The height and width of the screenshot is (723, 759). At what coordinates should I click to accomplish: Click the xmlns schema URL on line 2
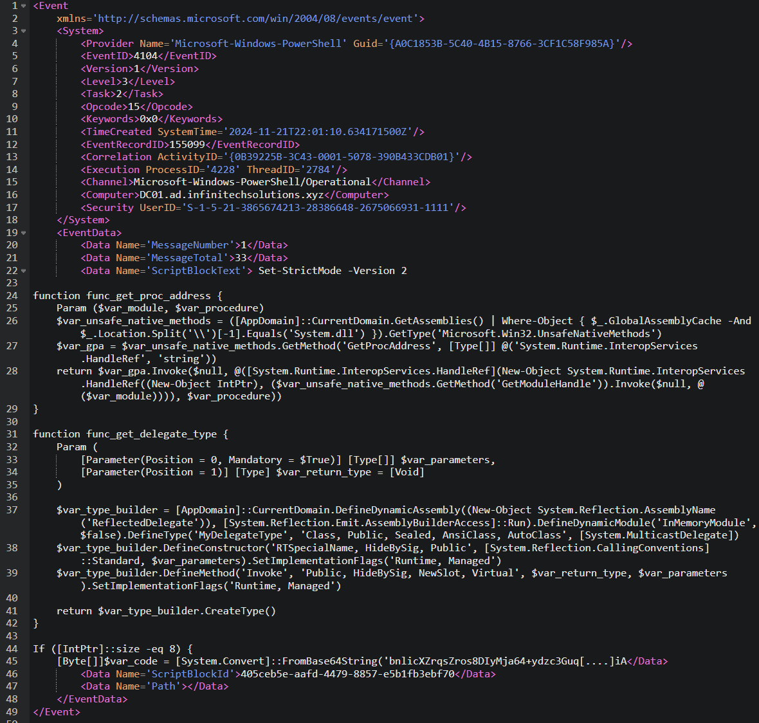click(255, 19)
